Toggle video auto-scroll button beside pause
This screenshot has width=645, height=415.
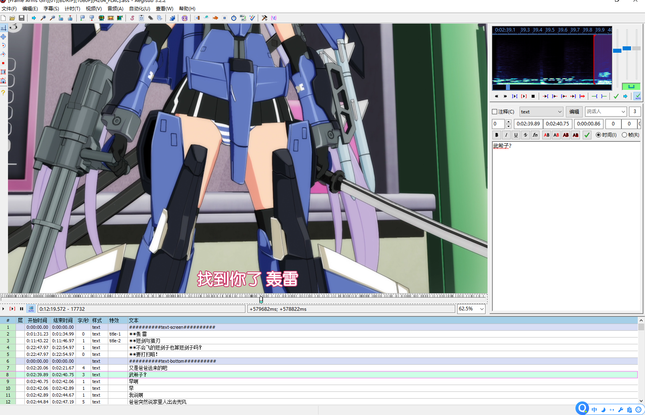point(31,309)
